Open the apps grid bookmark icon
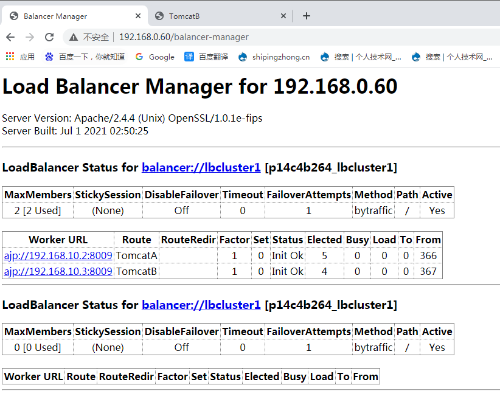Image resolution: width=500 pixels, height=399 pixels. click(x=10, y=57)
